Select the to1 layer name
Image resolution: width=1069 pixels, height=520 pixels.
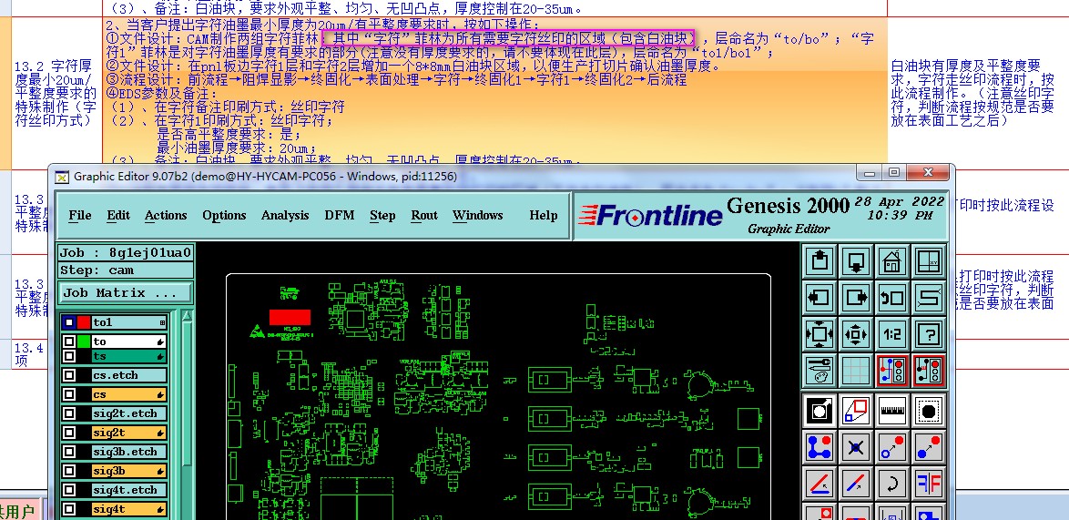point(129,322)
